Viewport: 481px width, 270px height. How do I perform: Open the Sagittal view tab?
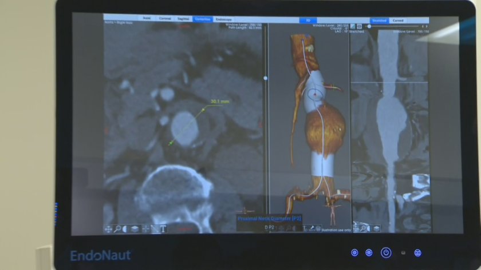(183, 19)
